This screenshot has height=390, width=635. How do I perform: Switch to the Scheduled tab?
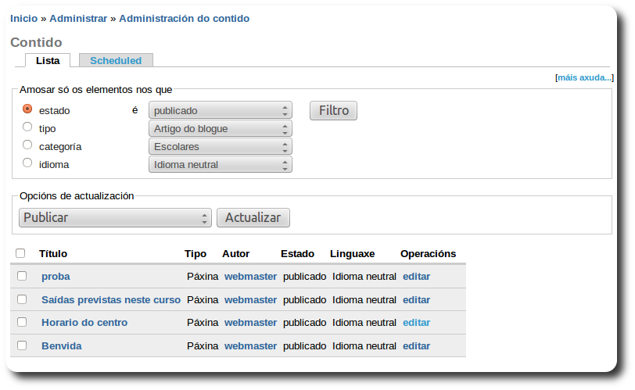pyautogui.click(x=116, y=60)
